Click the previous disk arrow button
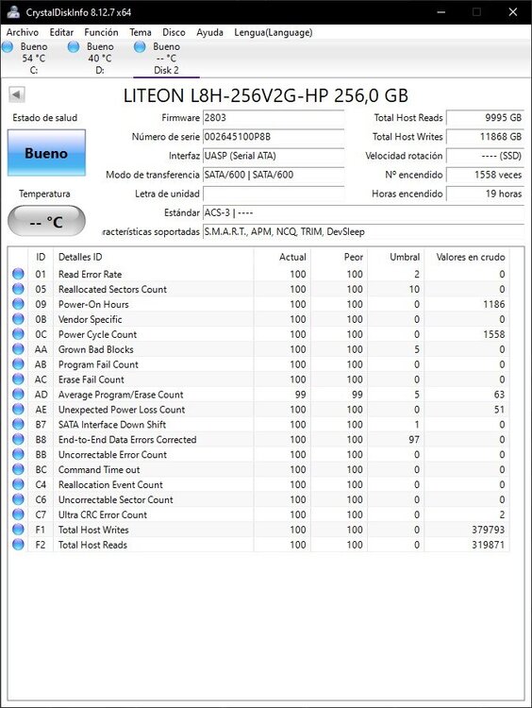 [x=17, y=94]
